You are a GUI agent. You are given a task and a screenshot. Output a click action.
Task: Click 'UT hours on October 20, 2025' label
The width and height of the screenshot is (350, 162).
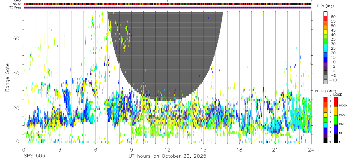click(167, 156)
